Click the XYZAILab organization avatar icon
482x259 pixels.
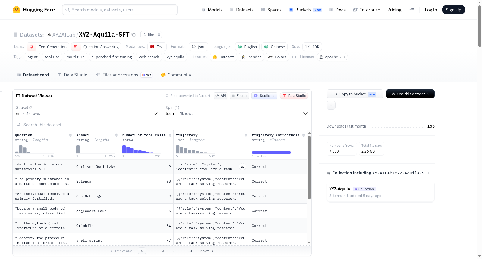49,35
